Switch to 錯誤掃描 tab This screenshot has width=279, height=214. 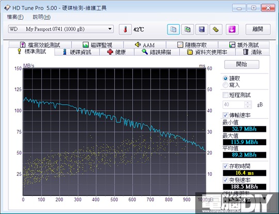click(157, 52)
